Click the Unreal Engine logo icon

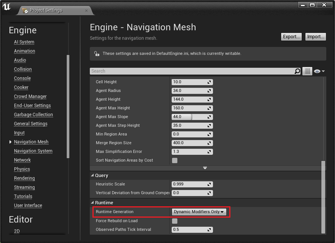[6, 6]
